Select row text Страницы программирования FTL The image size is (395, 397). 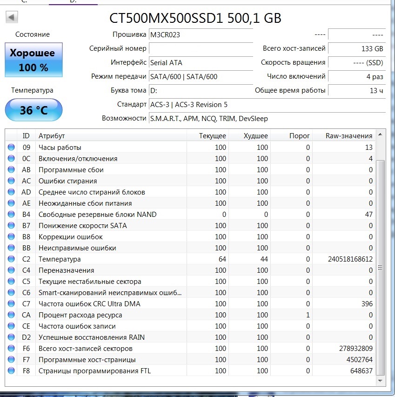coord(94,371)
